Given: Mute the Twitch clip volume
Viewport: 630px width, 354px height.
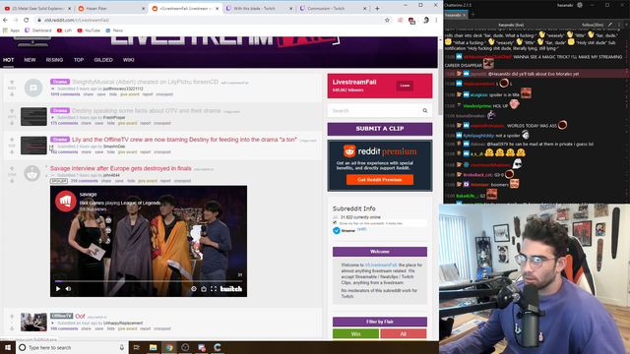Looking at the screenshot, I should 68,288.
